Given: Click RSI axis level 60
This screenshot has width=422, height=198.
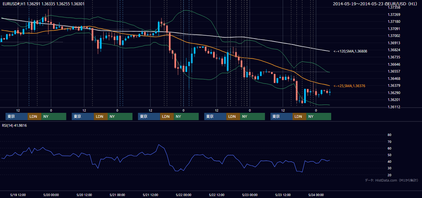Looking at the screenshot, I should click(x=390, y=148).
